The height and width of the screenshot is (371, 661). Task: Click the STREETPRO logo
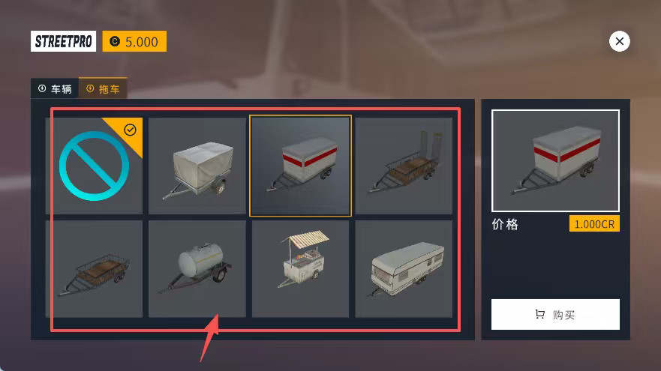coord(63,41)
